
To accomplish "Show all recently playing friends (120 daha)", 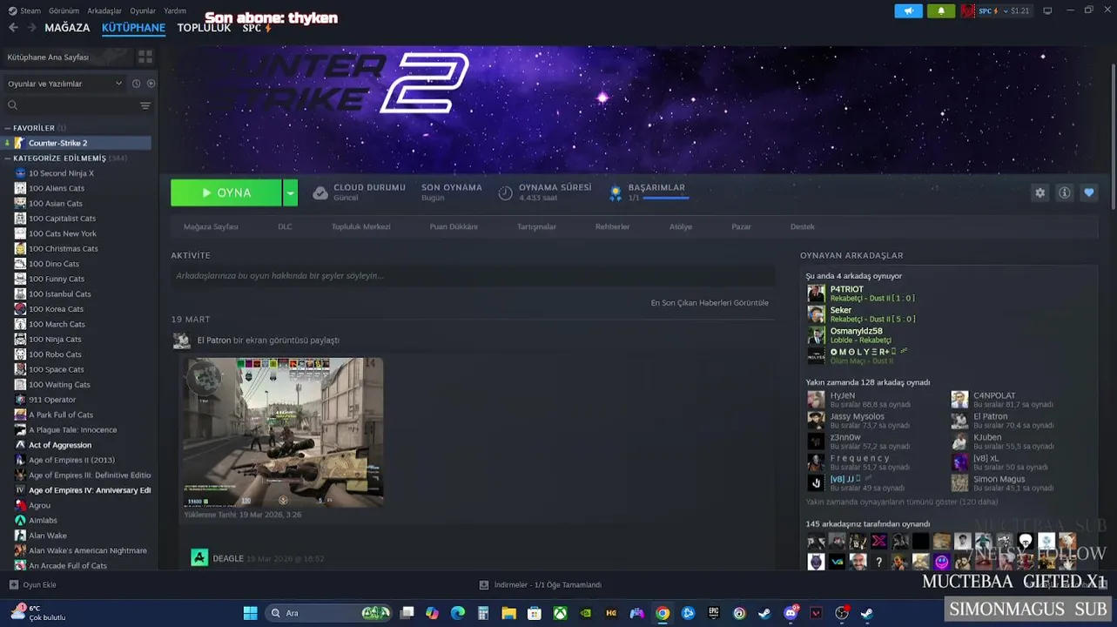I will [901, 502].
